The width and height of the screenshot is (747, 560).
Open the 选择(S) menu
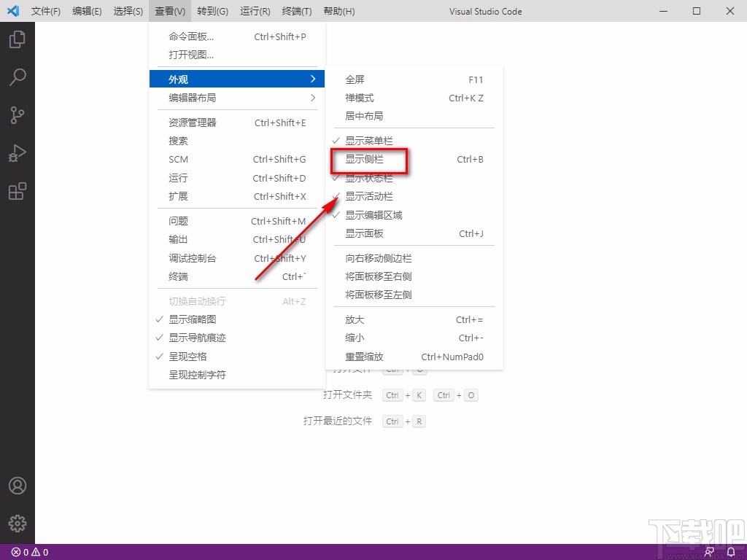(128, 11)
